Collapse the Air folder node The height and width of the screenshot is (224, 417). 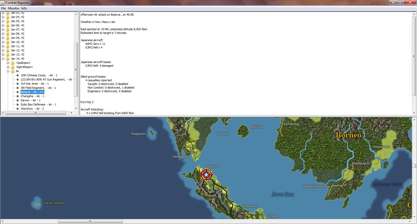pyautogui.click(x=8, y=71)
